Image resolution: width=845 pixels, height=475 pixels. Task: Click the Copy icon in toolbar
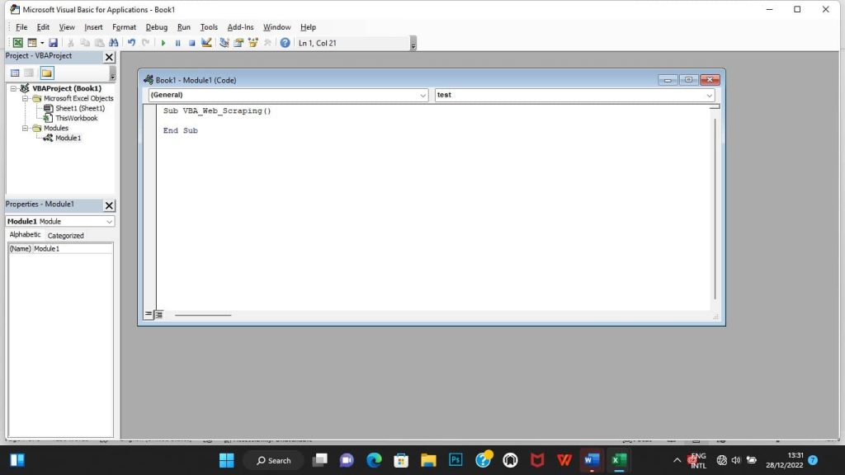(85, 43)
